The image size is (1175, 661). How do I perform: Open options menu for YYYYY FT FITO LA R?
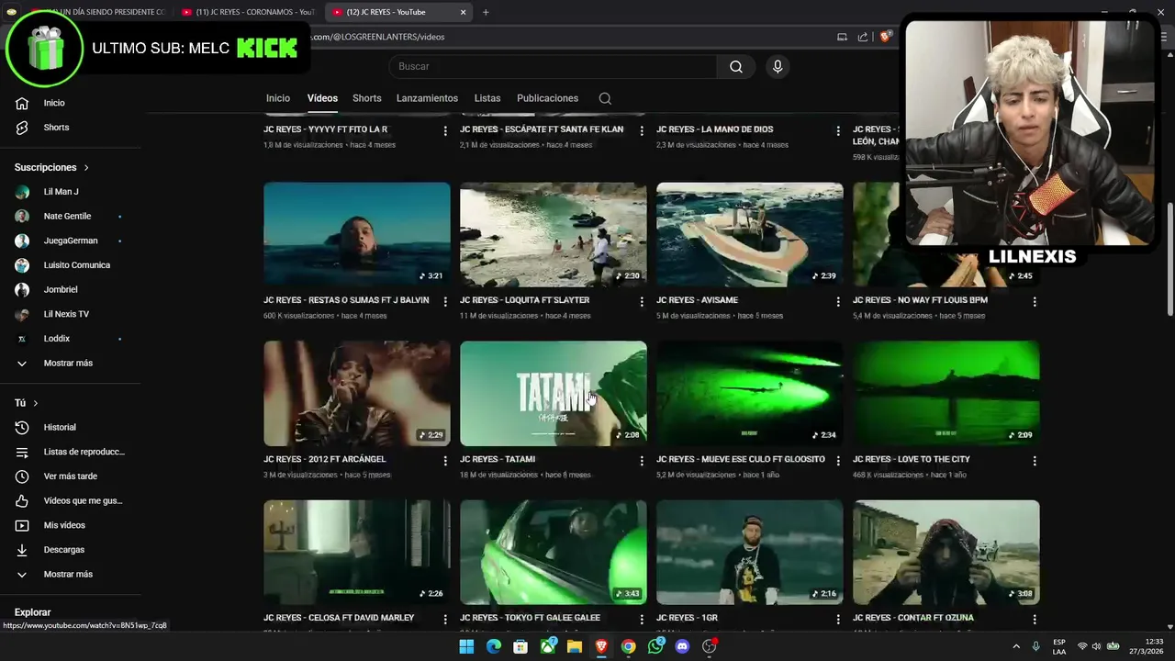(445, 130)
